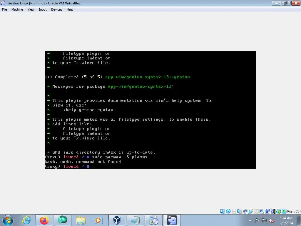Click 'GNU info directory index is up-to-date.' line
Viewport: 301px width, 226px height.
coord(104,152)
